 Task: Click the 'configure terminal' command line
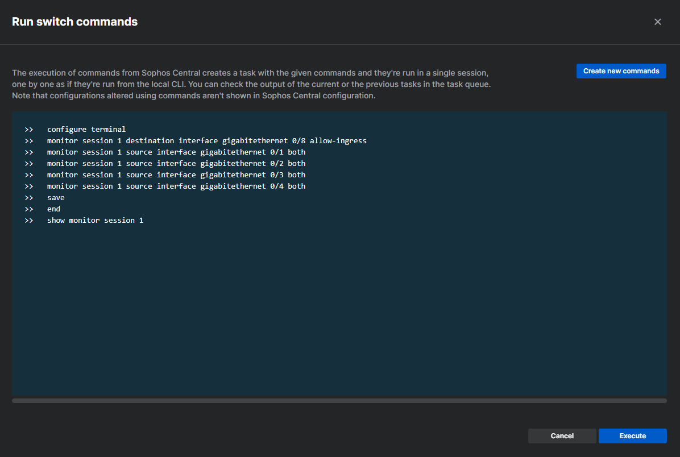86,129
